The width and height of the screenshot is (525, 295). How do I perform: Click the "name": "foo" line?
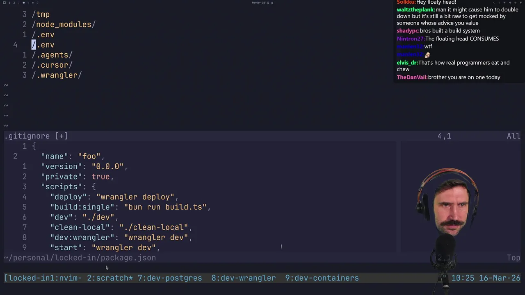pos(73,156)
